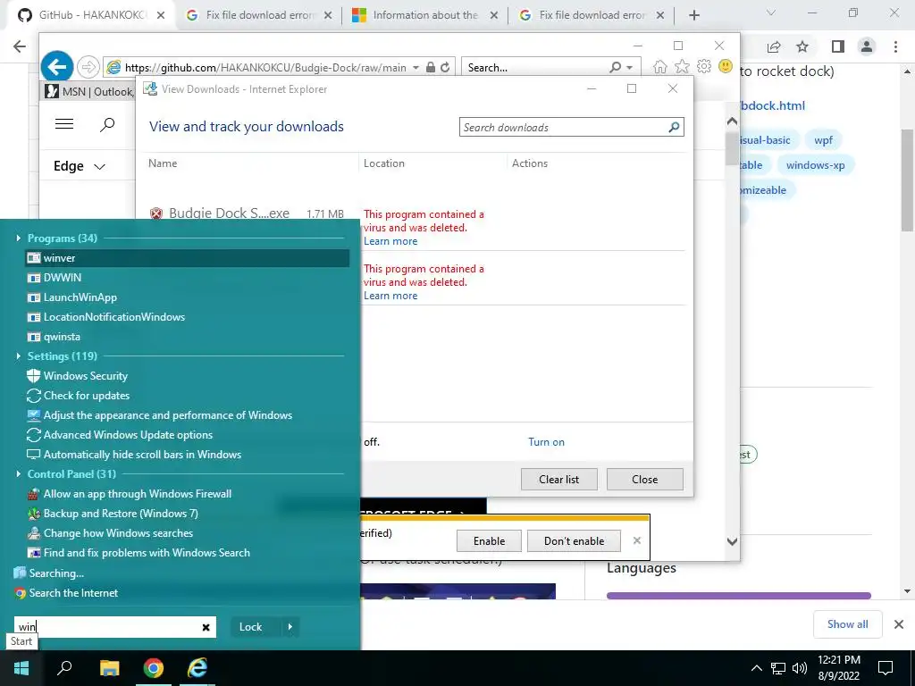Click Internet Explorer forward arrow button

pos(88,67)
